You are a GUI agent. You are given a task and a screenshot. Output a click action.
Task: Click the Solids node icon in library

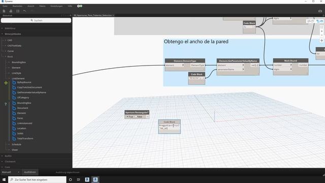click(x=14, y=133)
